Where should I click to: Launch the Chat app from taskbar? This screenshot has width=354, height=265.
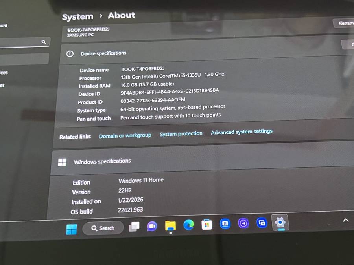pyautogui.click(x=152, y=226)
